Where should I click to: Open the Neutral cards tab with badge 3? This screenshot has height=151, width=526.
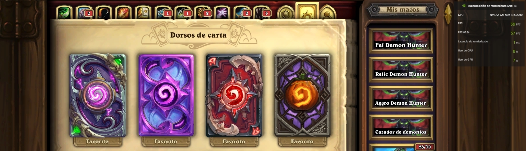[x=262, y=13]
